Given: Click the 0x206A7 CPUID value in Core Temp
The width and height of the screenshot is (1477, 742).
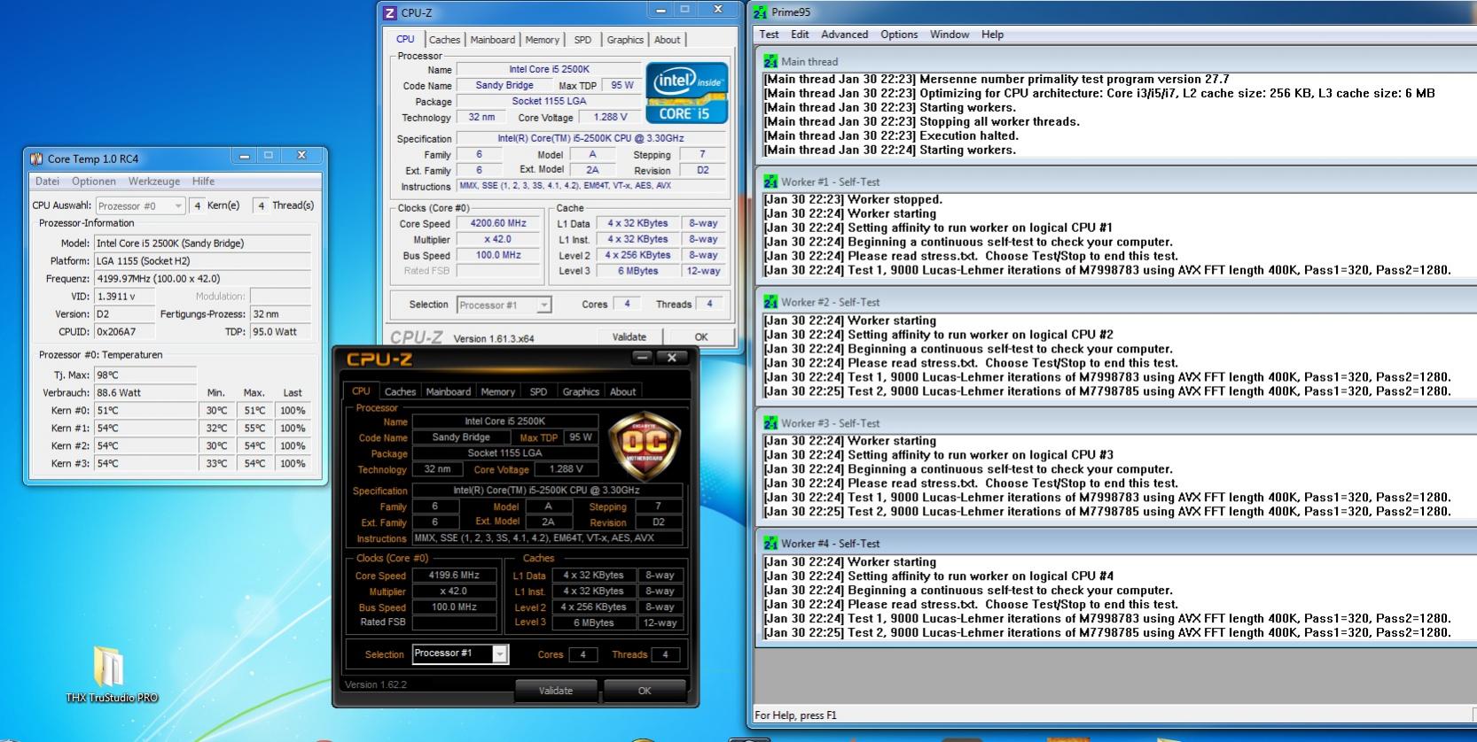Looking at the screenshot, I should (125, 332).
